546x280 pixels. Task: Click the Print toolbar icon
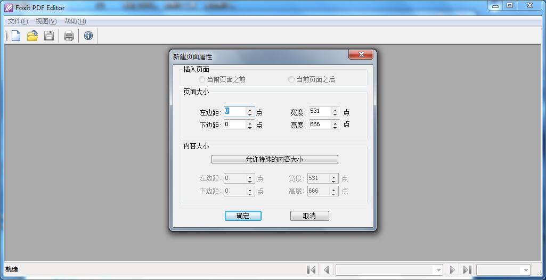69,36
